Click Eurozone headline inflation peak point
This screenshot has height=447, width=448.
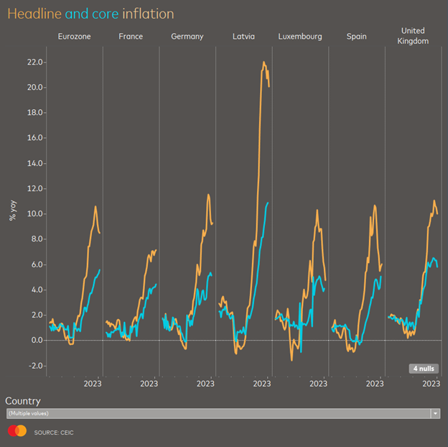pyautogui.click(x=95, y=206)
